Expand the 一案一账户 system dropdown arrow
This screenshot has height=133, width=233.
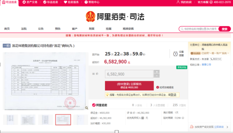(229, 53)
